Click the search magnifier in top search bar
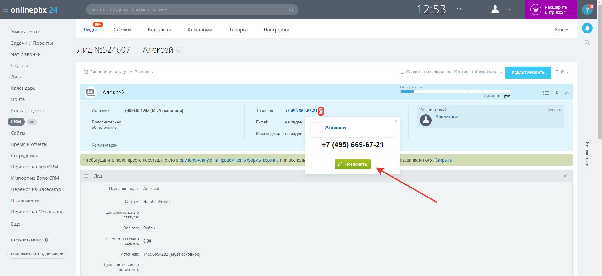Screen dimensions: 602x276 (x=291, y=10)
